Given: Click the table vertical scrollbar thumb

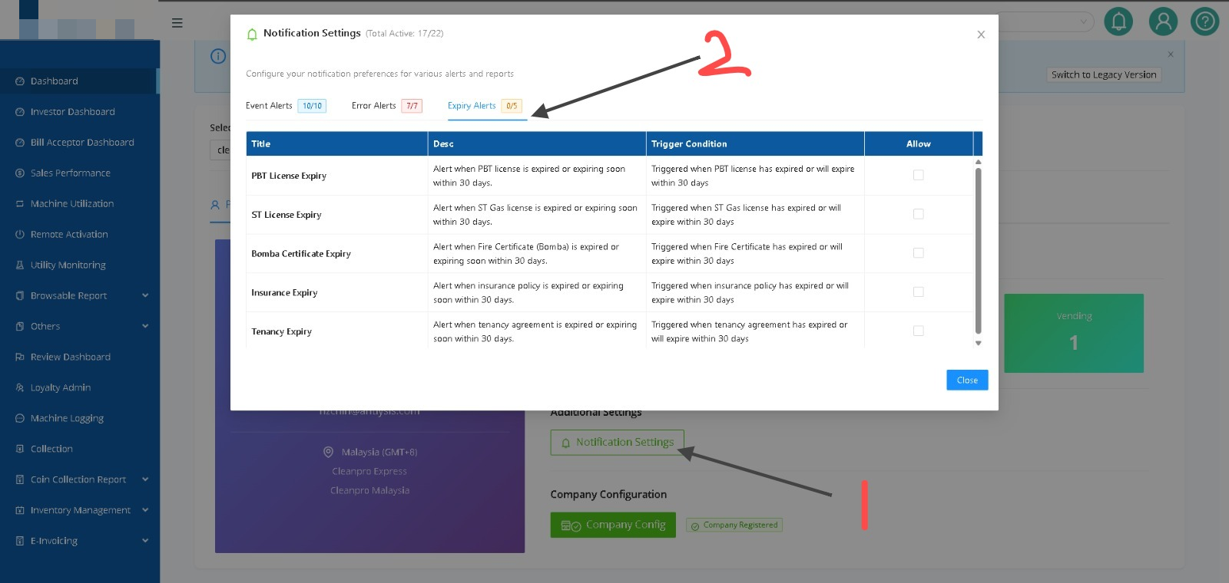Looking at the screenshot, I should pyautogui.click(x=978, y=251).
